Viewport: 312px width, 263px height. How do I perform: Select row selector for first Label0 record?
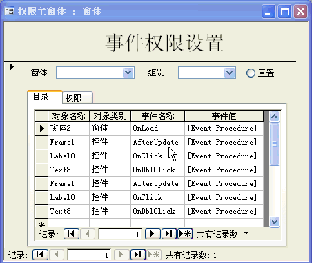point(41,156)
